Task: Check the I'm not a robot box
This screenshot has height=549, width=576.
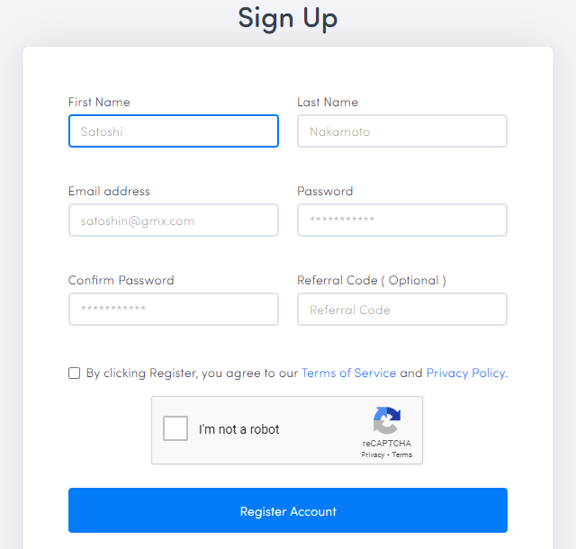Action: pos(175,428)
